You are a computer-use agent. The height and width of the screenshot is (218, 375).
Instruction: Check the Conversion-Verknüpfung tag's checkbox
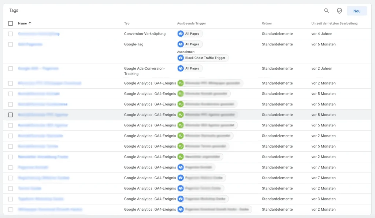[11, 34]
